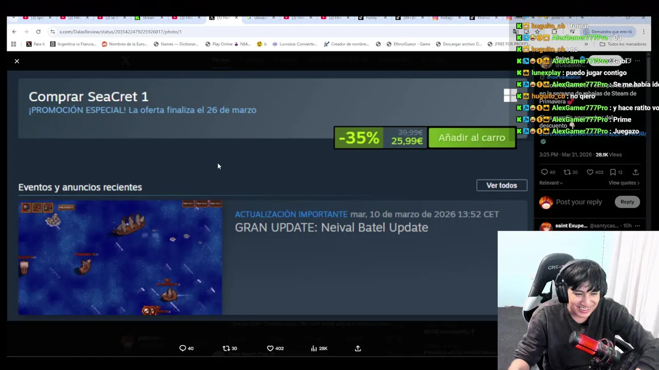
Task: Click the views chart icon under the photo
Action: (314, 348)
